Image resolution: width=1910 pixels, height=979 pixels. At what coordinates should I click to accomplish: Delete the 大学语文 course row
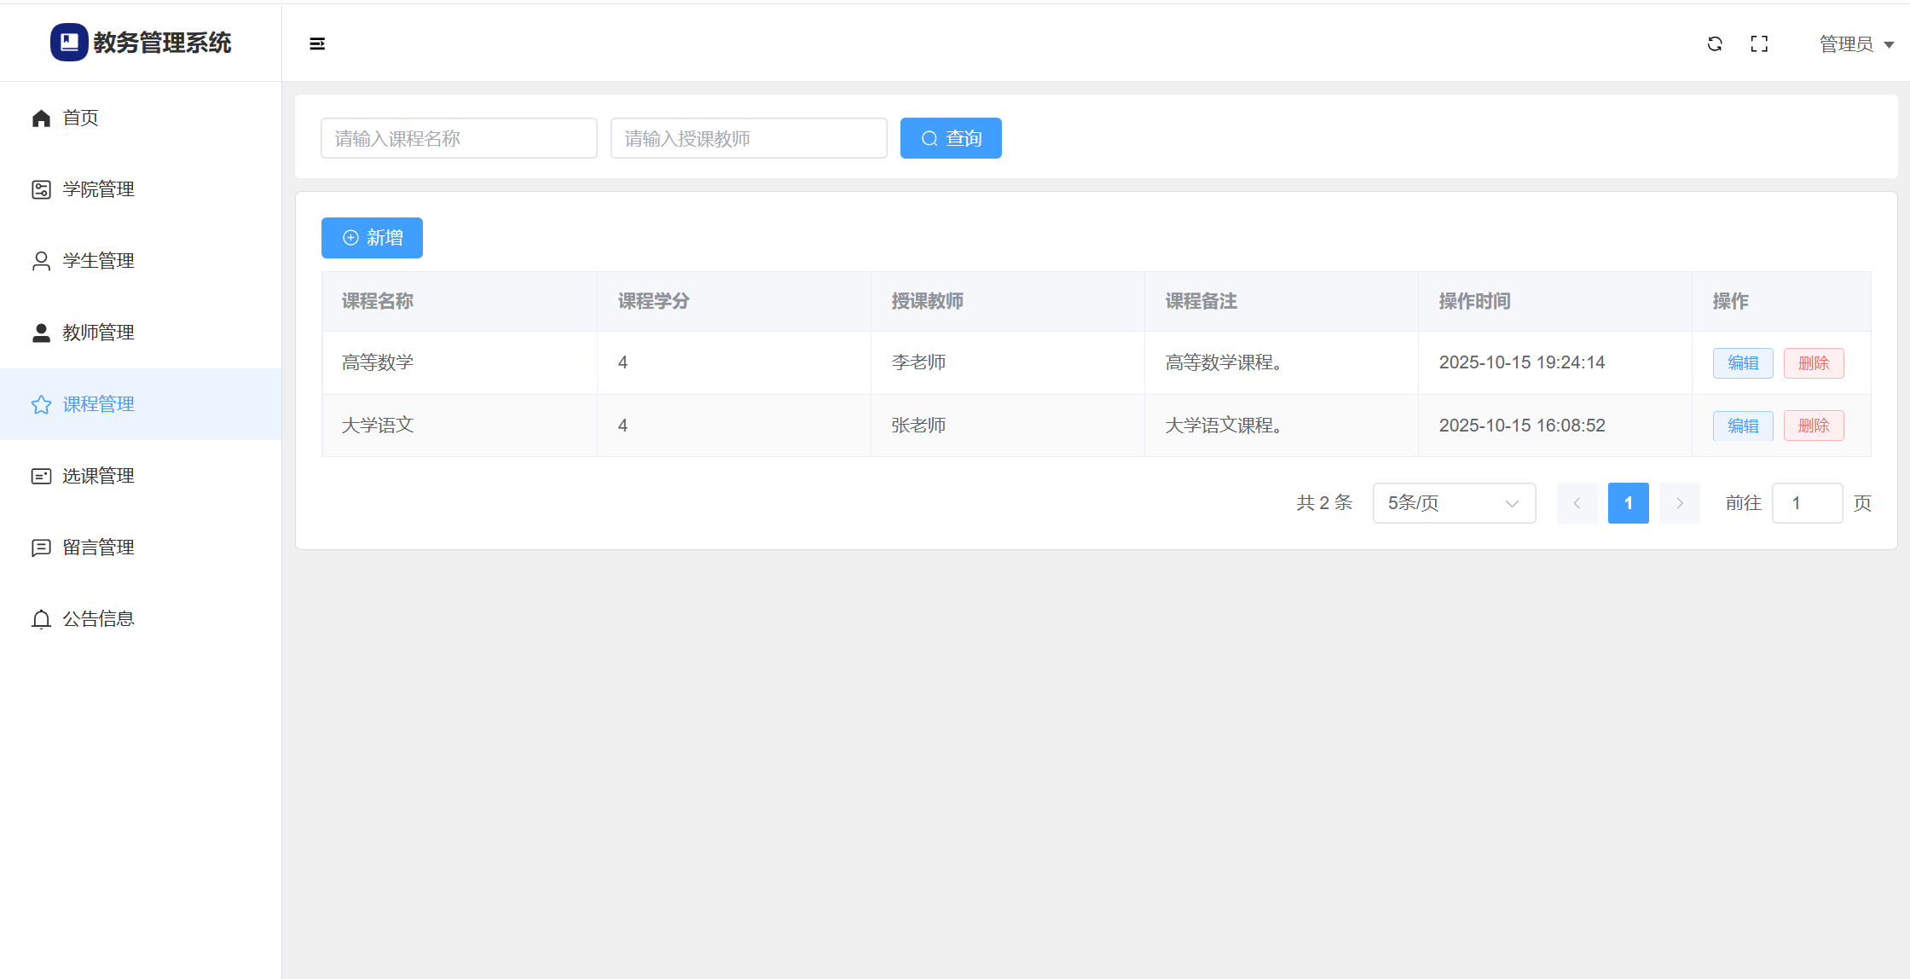click(1813, 426)
